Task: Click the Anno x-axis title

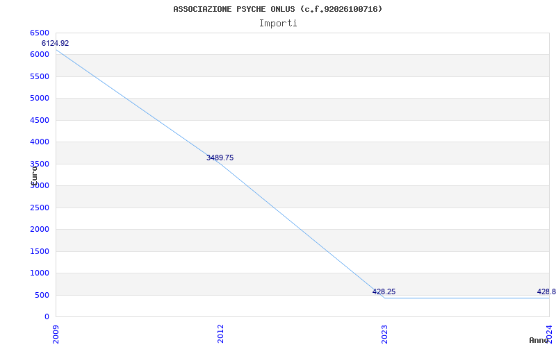Action: (539, 340)
